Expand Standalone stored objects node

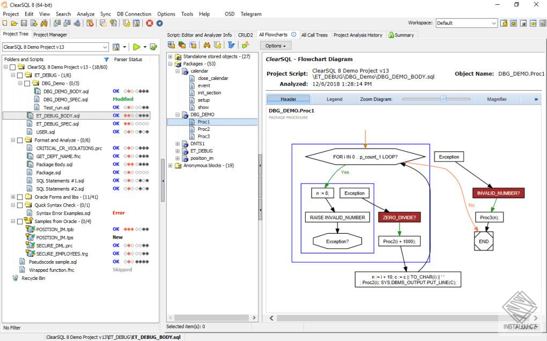coord(170,56)
